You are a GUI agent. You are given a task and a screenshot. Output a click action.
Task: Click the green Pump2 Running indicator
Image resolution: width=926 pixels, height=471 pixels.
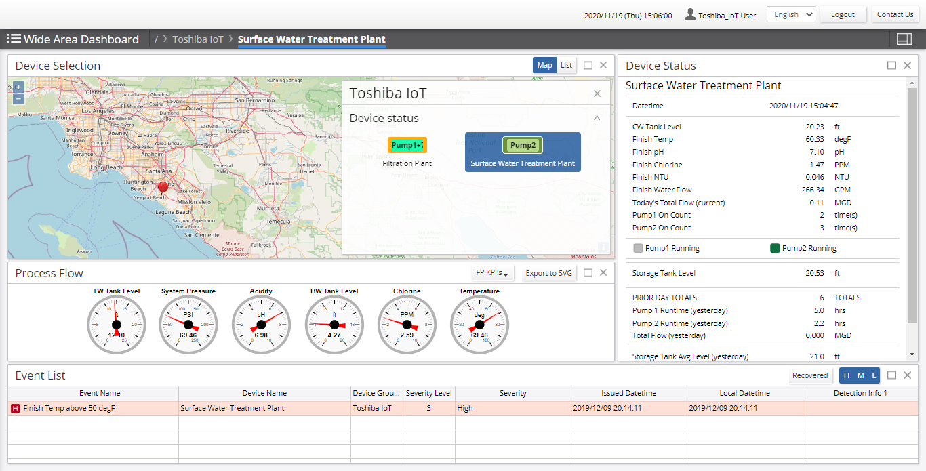coord(775,248)
